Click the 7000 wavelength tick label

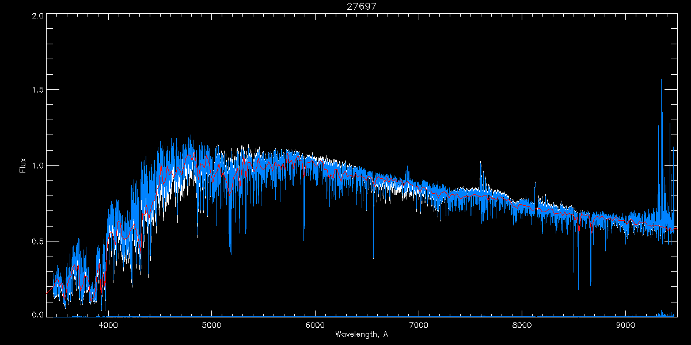click(x=419, y=325)
